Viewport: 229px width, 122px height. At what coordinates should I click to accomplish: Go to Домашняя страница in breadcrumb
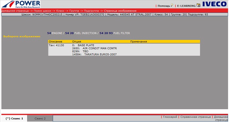coord(15,11)
